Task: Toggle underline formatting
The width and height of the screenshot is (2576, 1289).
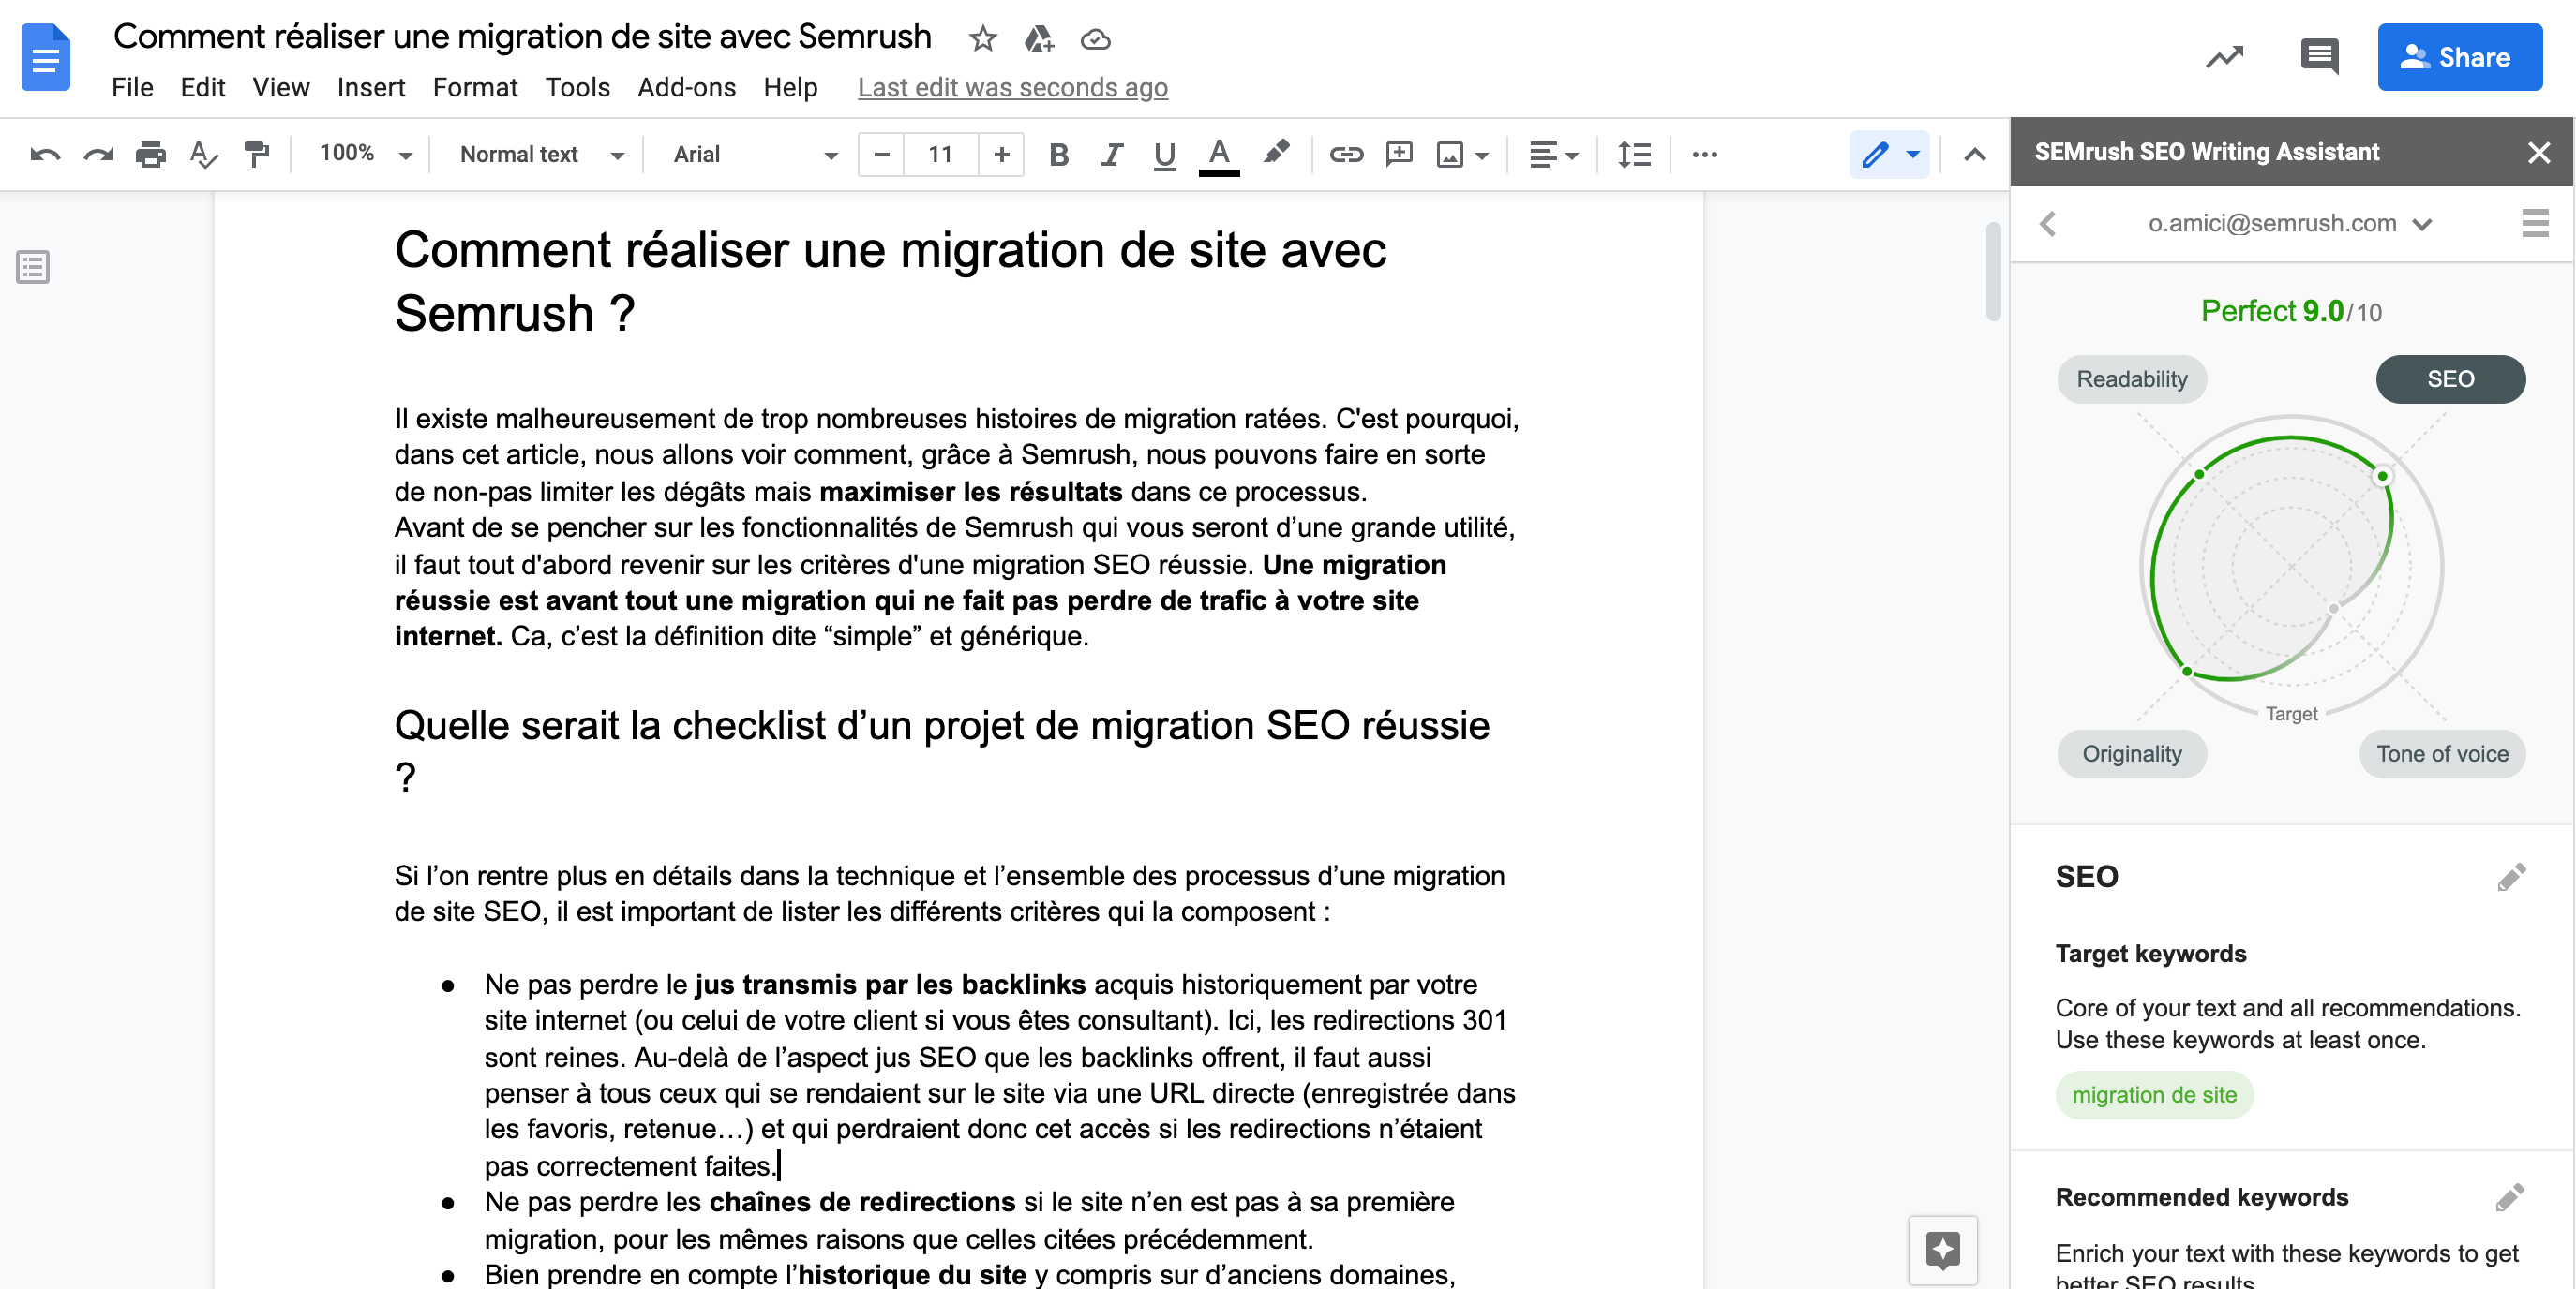Action: click(x=1164, y=154)
